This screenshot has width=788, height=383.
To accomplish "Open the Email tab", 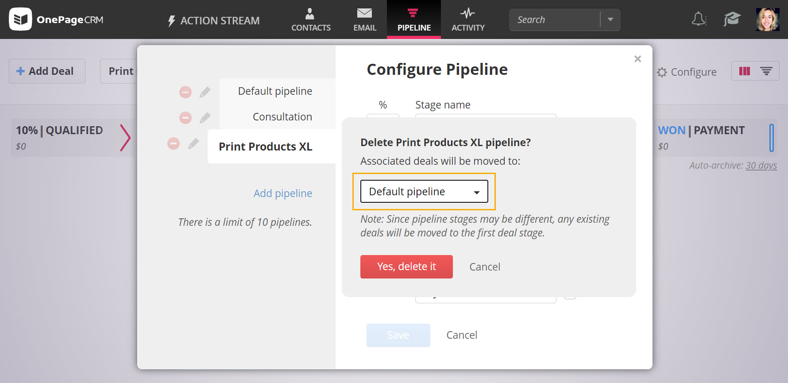I will click(x=365, y=19).
